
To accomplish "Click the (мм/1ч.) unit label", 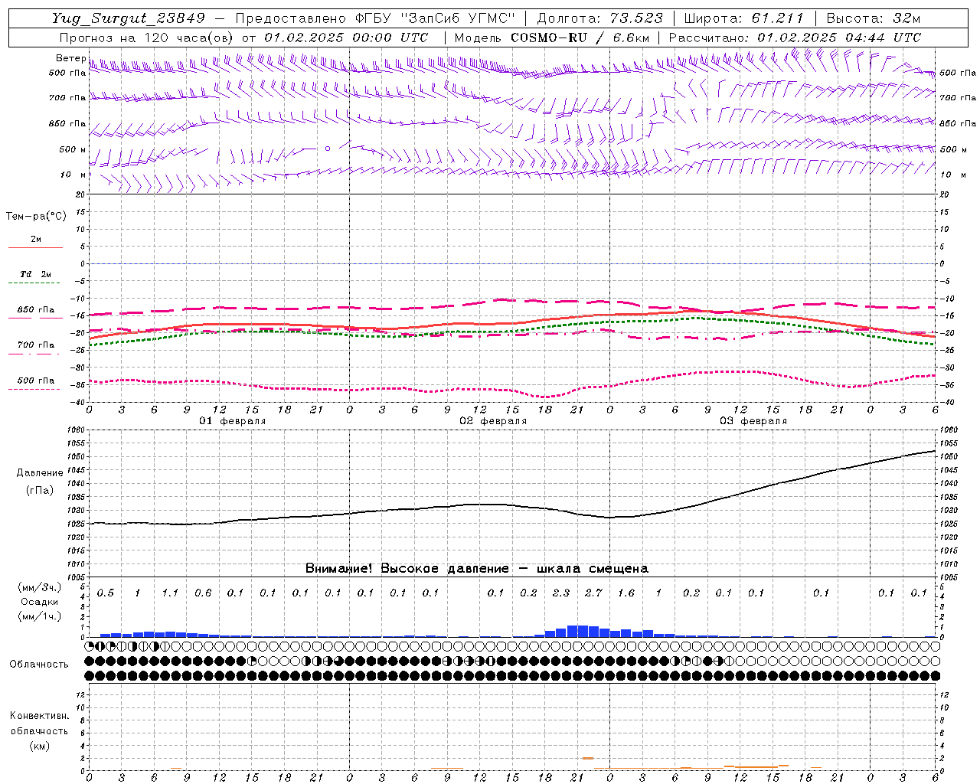I will click(38, 616).
